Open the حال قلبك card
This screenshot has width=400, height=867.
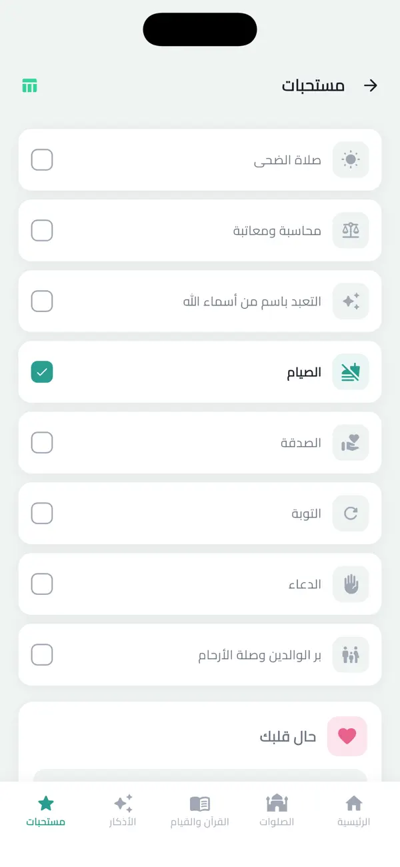pyautogui.click(x=200, y=736)
